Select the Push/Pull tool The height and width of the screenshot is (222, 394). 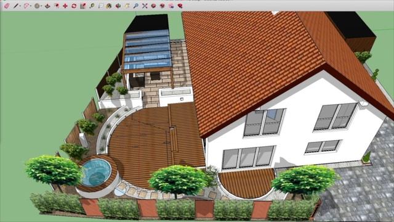coord(47,6)
